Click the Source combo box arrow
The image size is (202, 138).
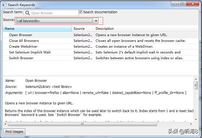[x=96, y=21]
